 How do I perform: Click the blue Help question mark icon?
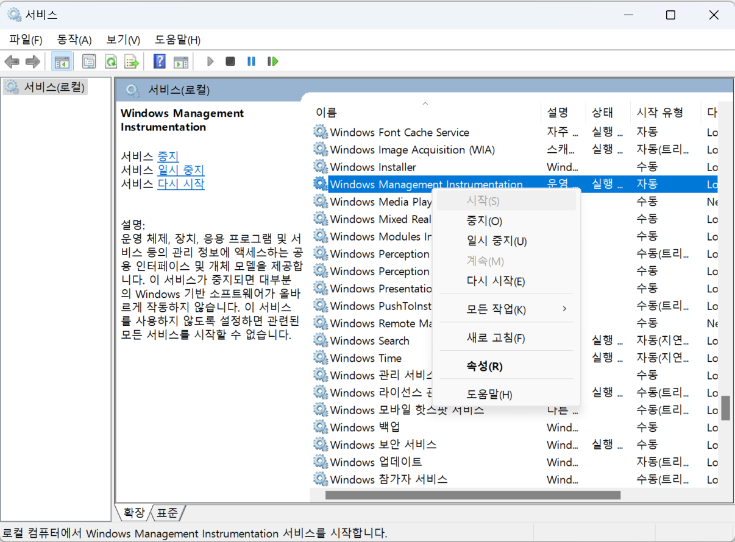coord(160,62)
